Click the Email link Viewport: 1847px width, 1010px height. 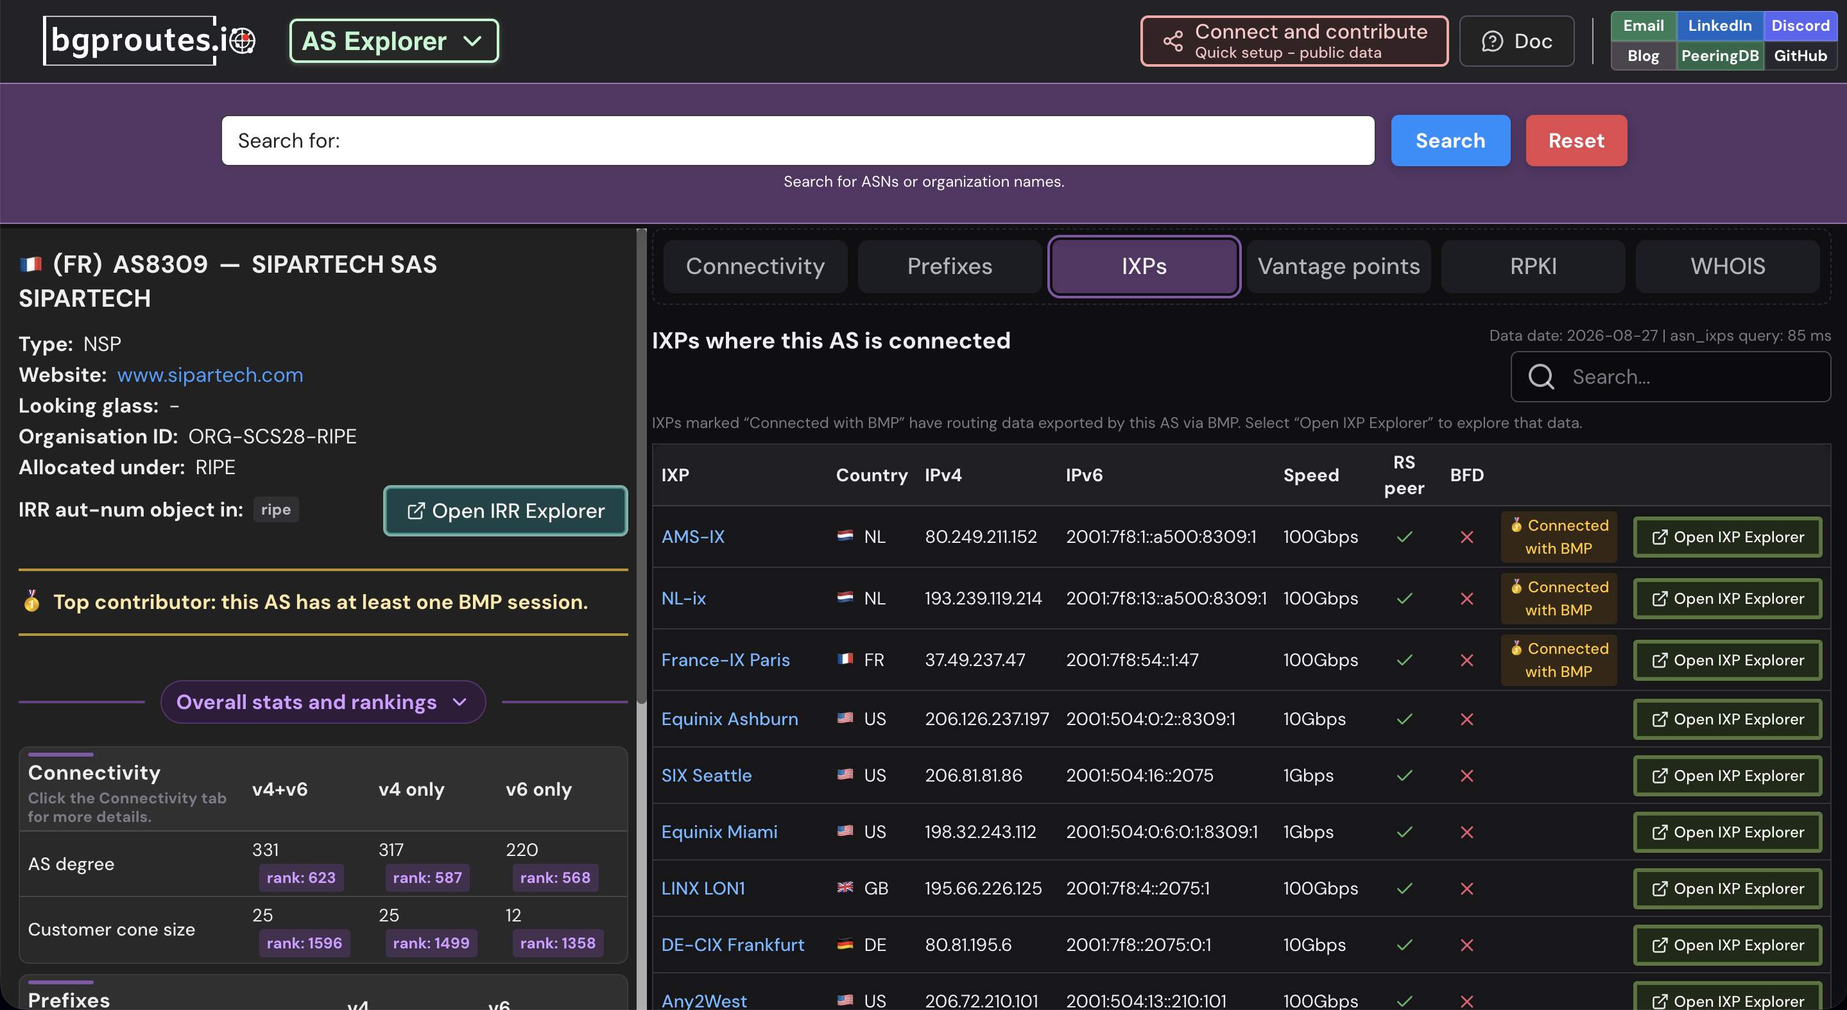point(1644,26)
